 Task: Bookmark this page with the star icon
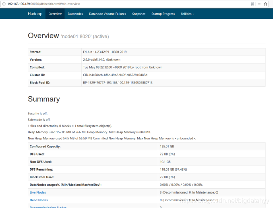tap(265, 4)
